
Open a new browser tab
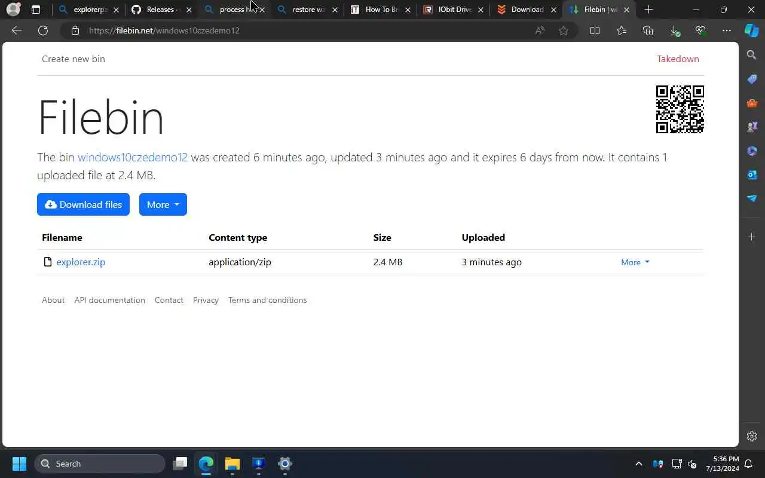[648, 10]
